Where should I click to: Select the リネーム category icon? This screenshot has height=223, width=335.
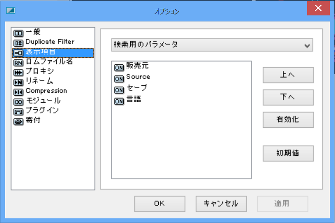(18, 83)
